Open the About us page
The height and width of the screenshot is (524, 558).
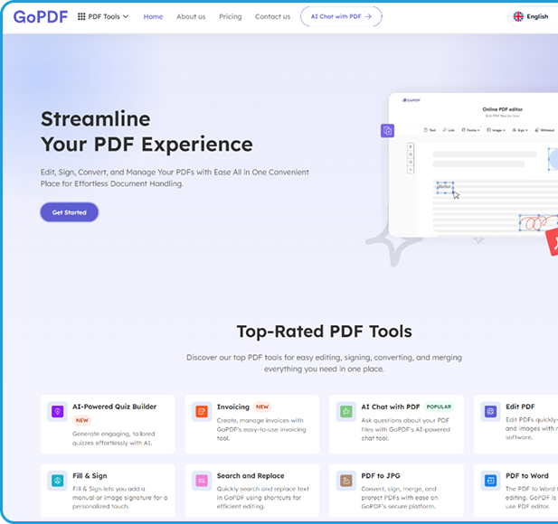click(x=191, y=16)
